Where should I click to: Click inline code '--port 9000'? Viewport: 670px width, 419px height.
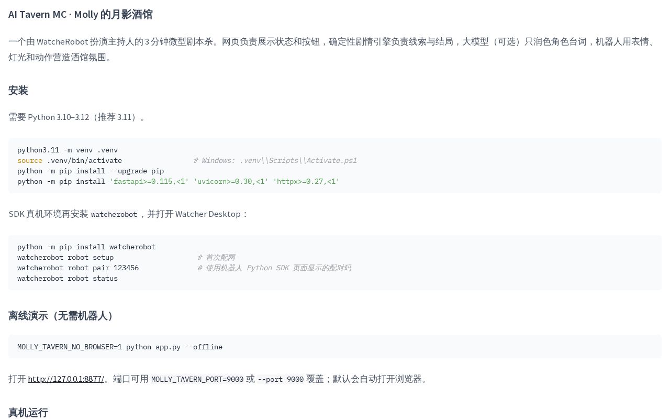tap(281, 379)
